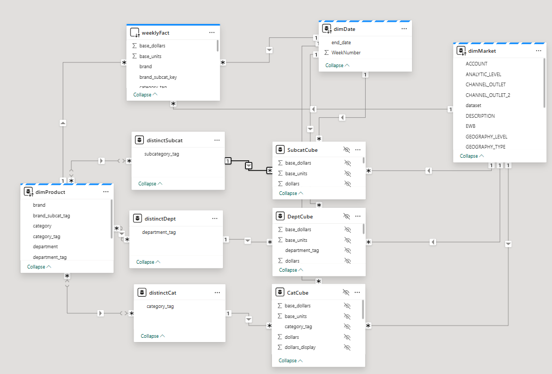This screenshot has height=374, width=552.
Task: Toggle visibility of DeptCube dollars field
Action: (x=348, y=261)
